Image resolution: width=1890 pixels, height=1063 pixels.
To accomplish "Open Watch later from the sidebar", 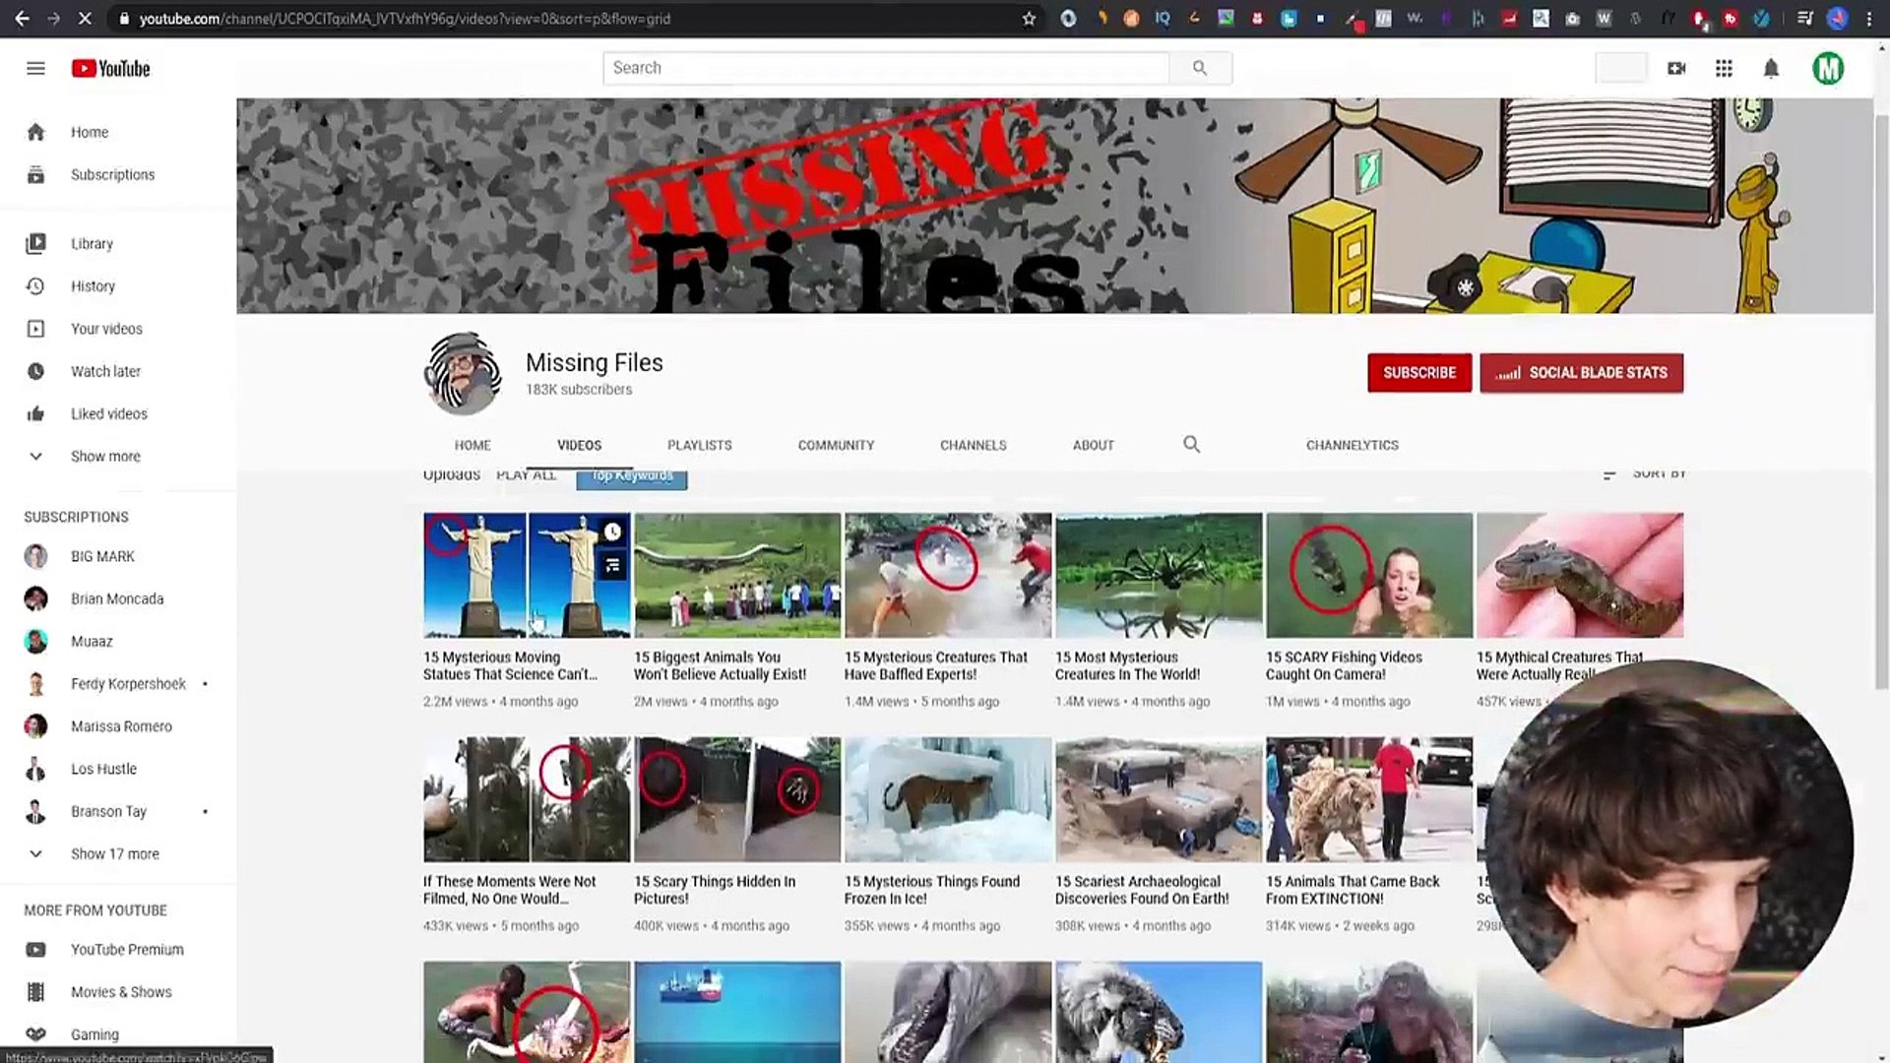I will pyautogui.click(x=105, y=371).
